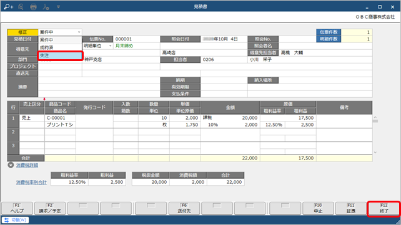The height and width of the screenshot is (225, 401).
Task: Click unit cost 1,750 in row 1
Action: click(x=185, y=125)
